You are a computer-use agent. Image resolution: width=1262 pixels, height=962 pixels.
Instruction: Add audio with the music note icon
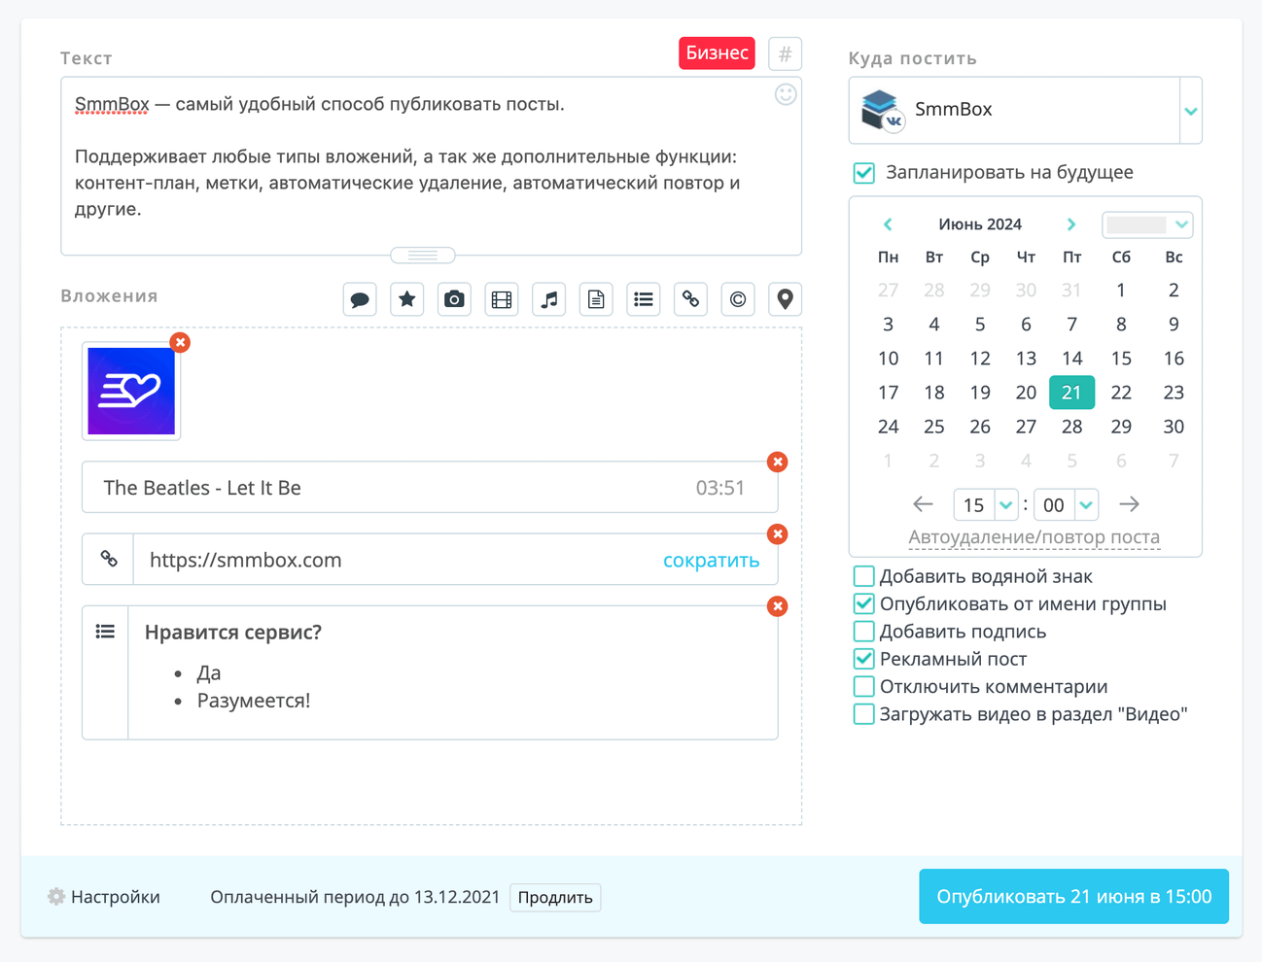click(x=549, y=299)
